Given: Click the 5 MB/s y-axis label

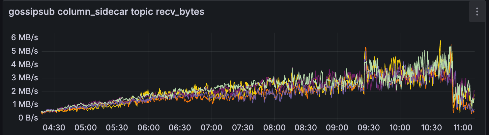Looking at the screenshot, I should tap(25, 51).
